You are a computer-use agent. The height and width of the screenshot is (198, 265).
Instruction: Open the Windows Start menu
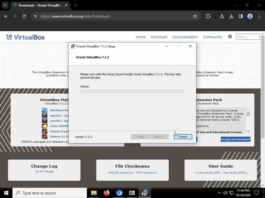coord(6,193)
